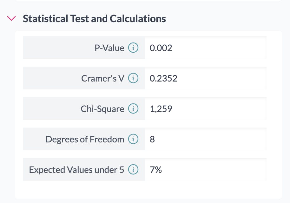Click the Expected Values under 5 label
Image resolution: width=290 pixels, height=203 pixels.
pyautogui.click(x=76, y=170)
